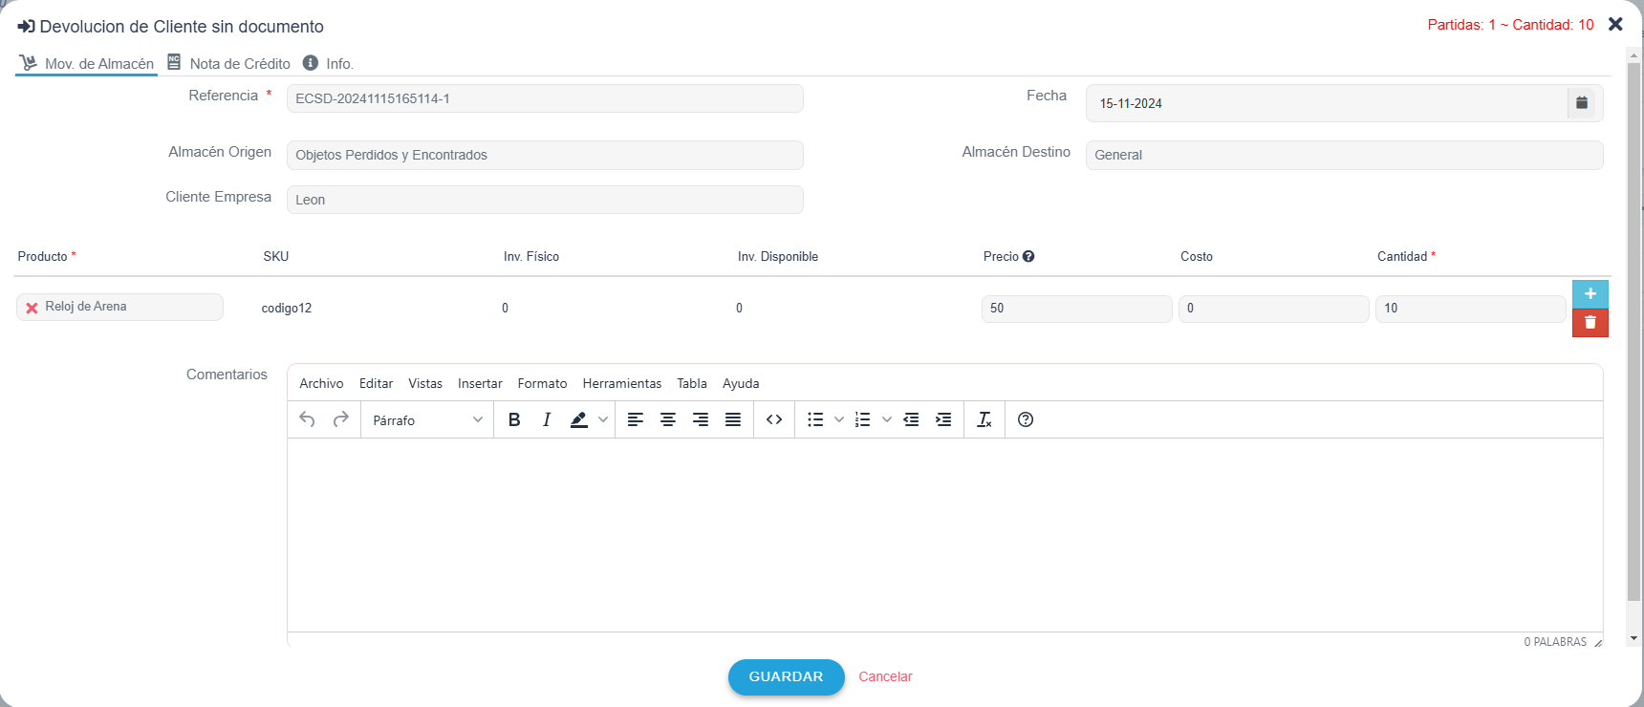Click the Almacén Destino field

[1344, 155]
